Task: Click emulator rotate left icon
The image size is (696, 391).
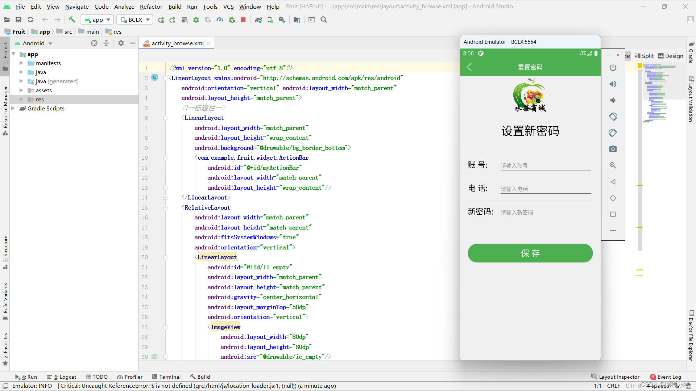Action: pyautogui.click(x=613, y=117)
